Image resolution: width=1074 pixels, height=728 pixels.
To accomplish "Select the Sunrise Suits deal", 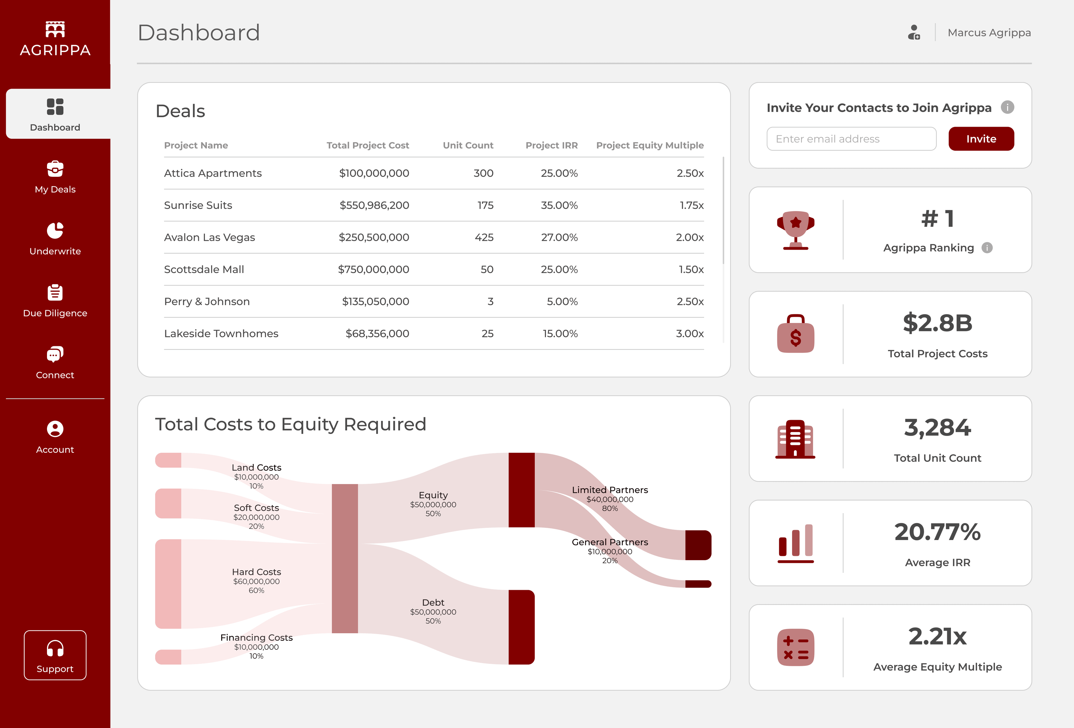I will click(x=434, y=205).
